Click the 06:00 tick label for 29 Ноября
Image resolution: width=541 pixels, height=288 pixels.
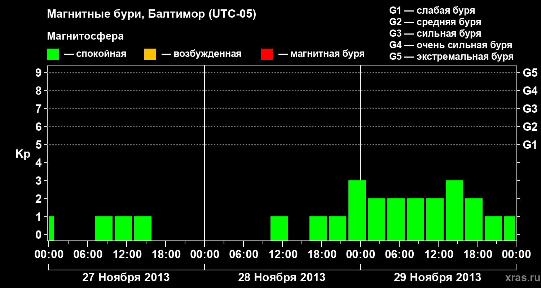[399, 255]
